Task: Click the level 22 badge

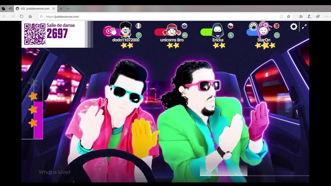Action: [277, 35]
